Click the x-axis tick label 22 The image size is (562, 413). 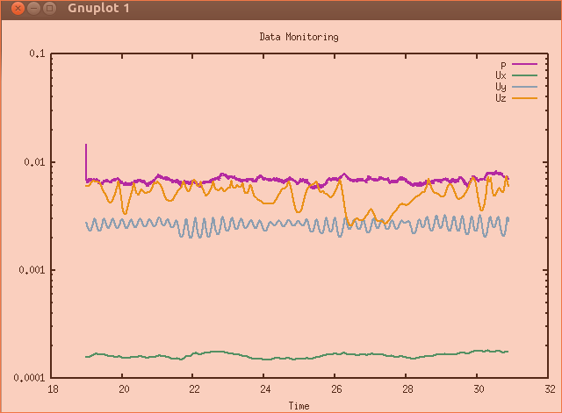(x=194, y=389)
